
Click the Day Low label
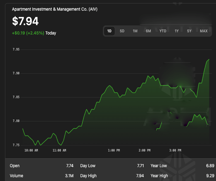coord(88,166)
